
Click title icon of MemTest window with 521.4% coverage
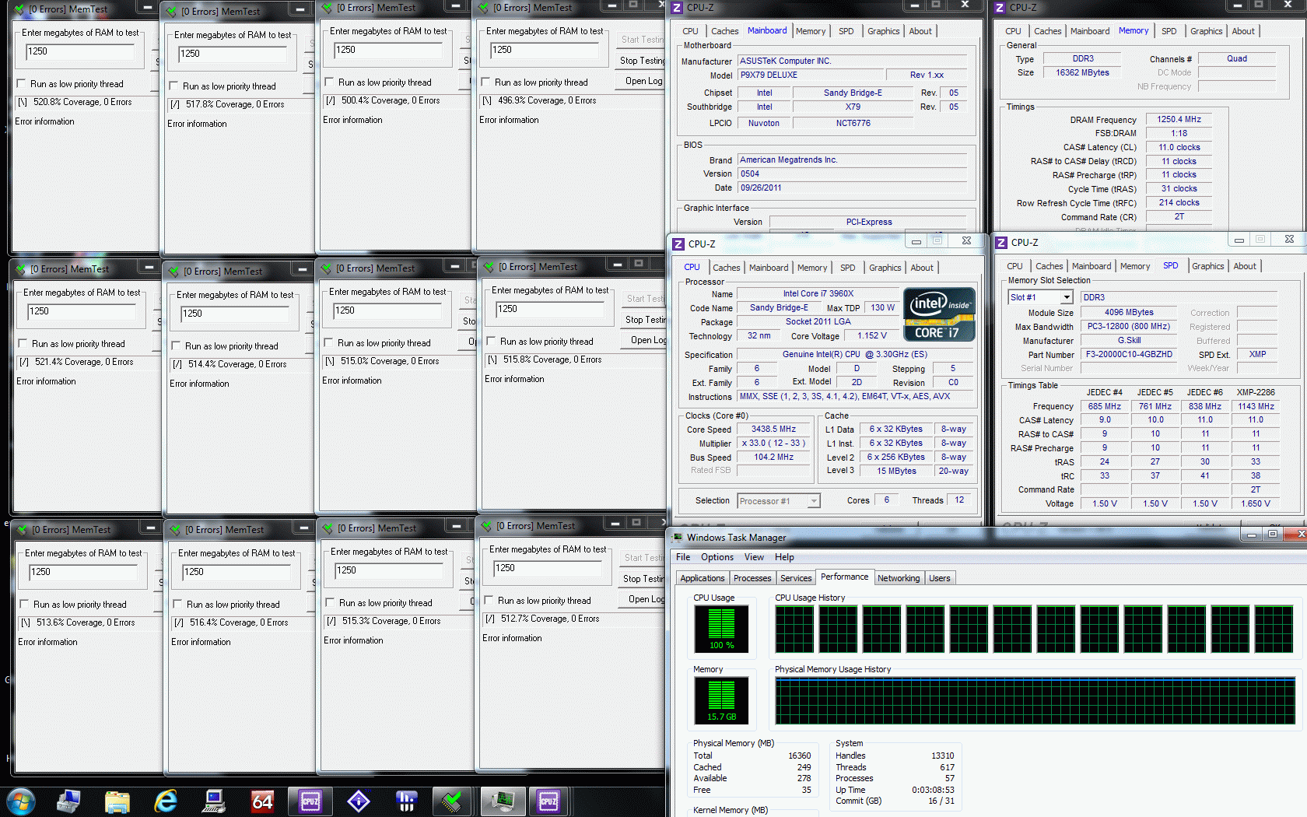(22, 269)
